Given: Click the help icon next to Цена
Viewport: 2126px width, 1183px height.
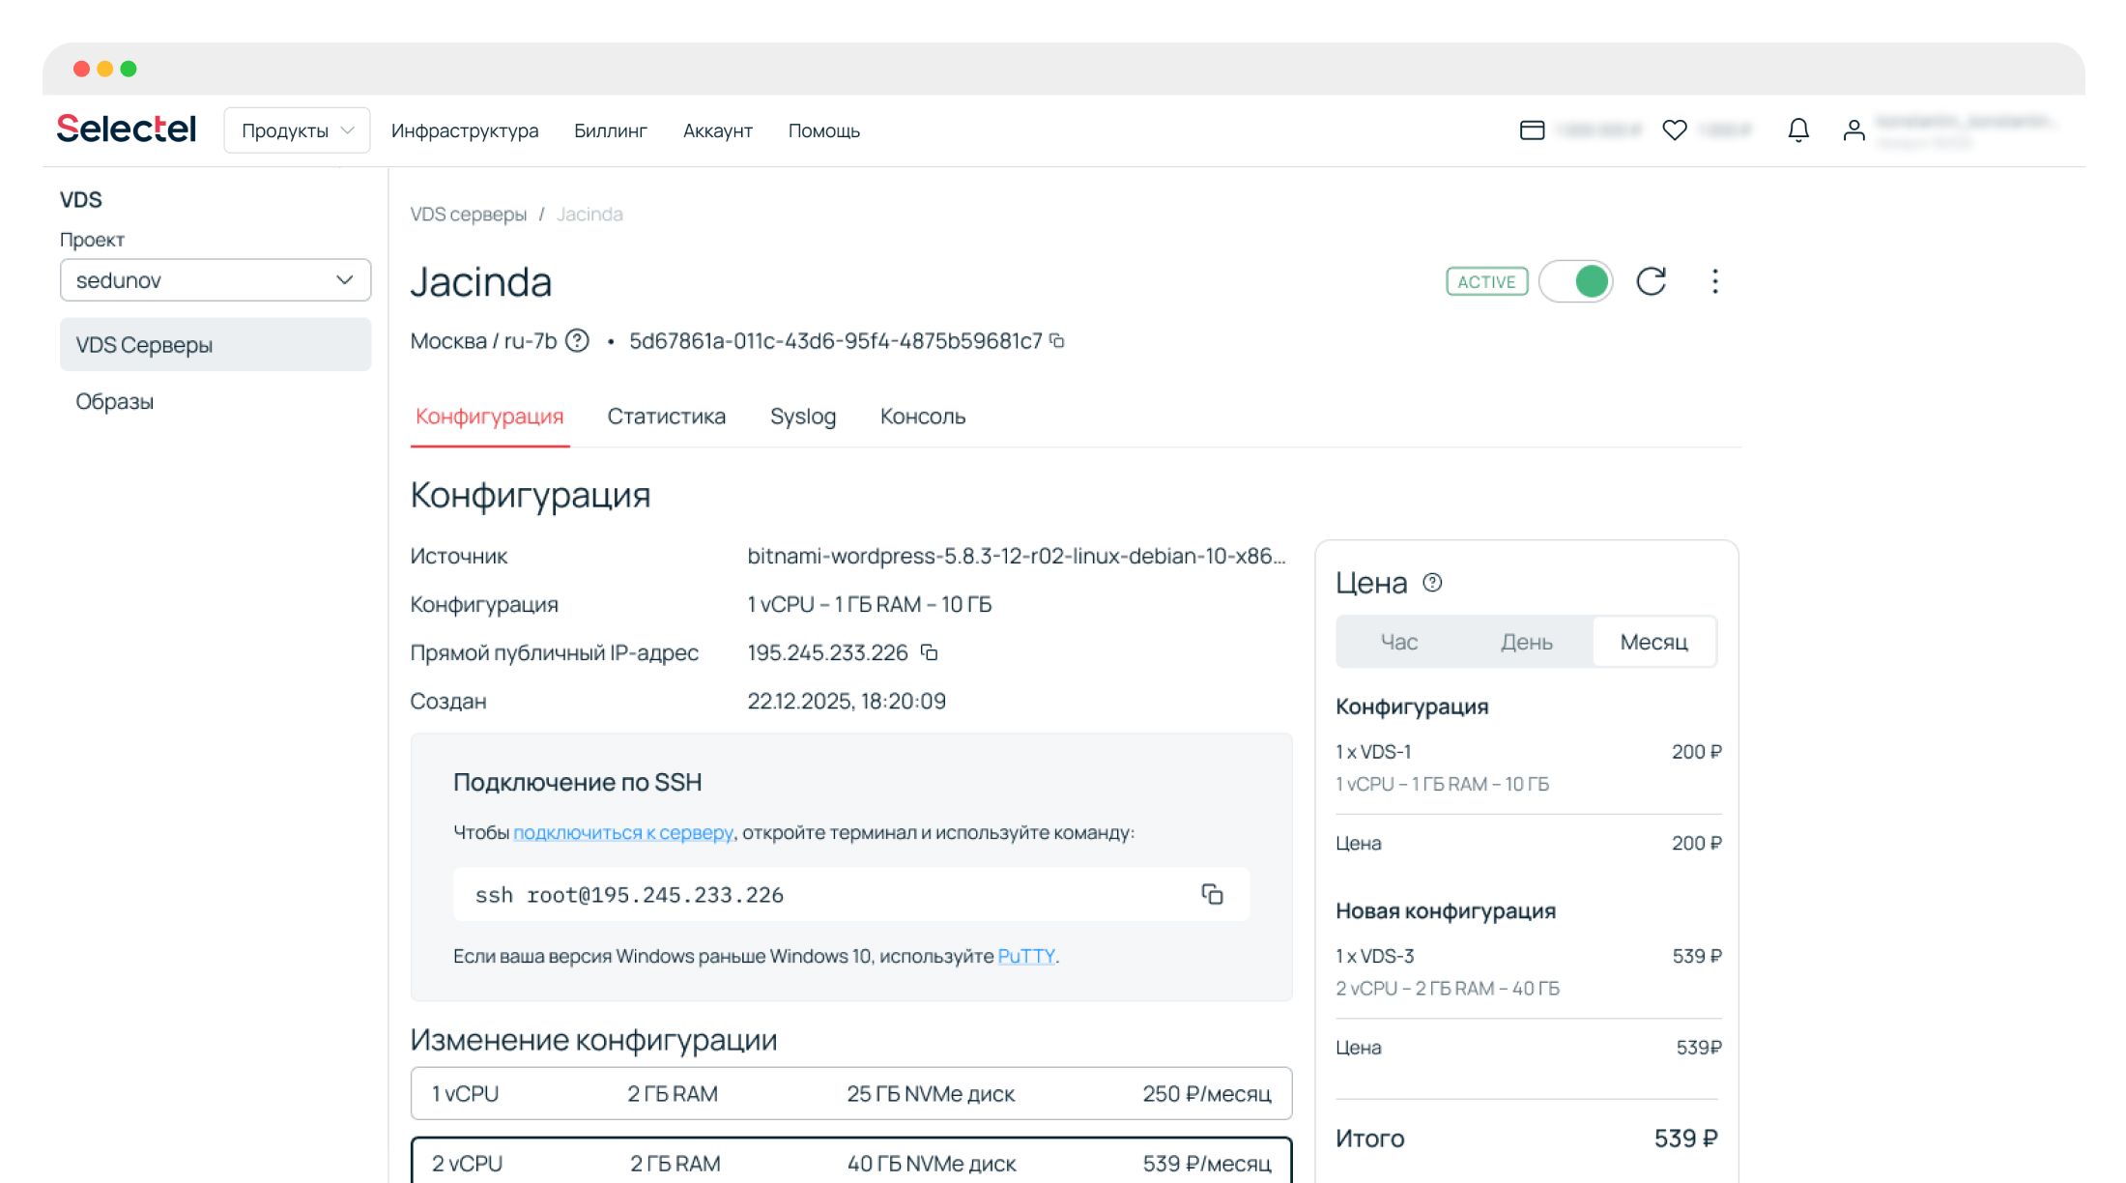Looking at the screenshot, I should 1432,582.
